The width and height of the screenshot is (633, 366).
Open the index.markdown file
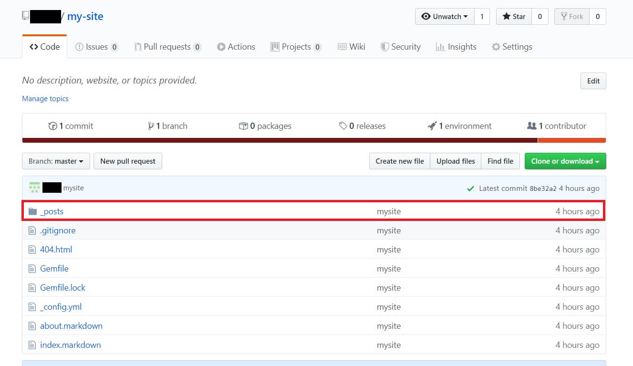[71, 345]
